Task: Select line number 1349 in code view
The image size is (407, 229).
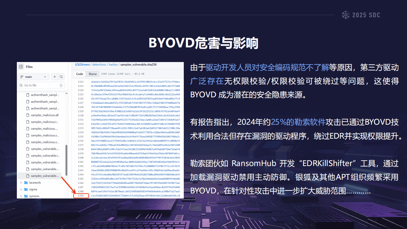Action: pos(81,196)
